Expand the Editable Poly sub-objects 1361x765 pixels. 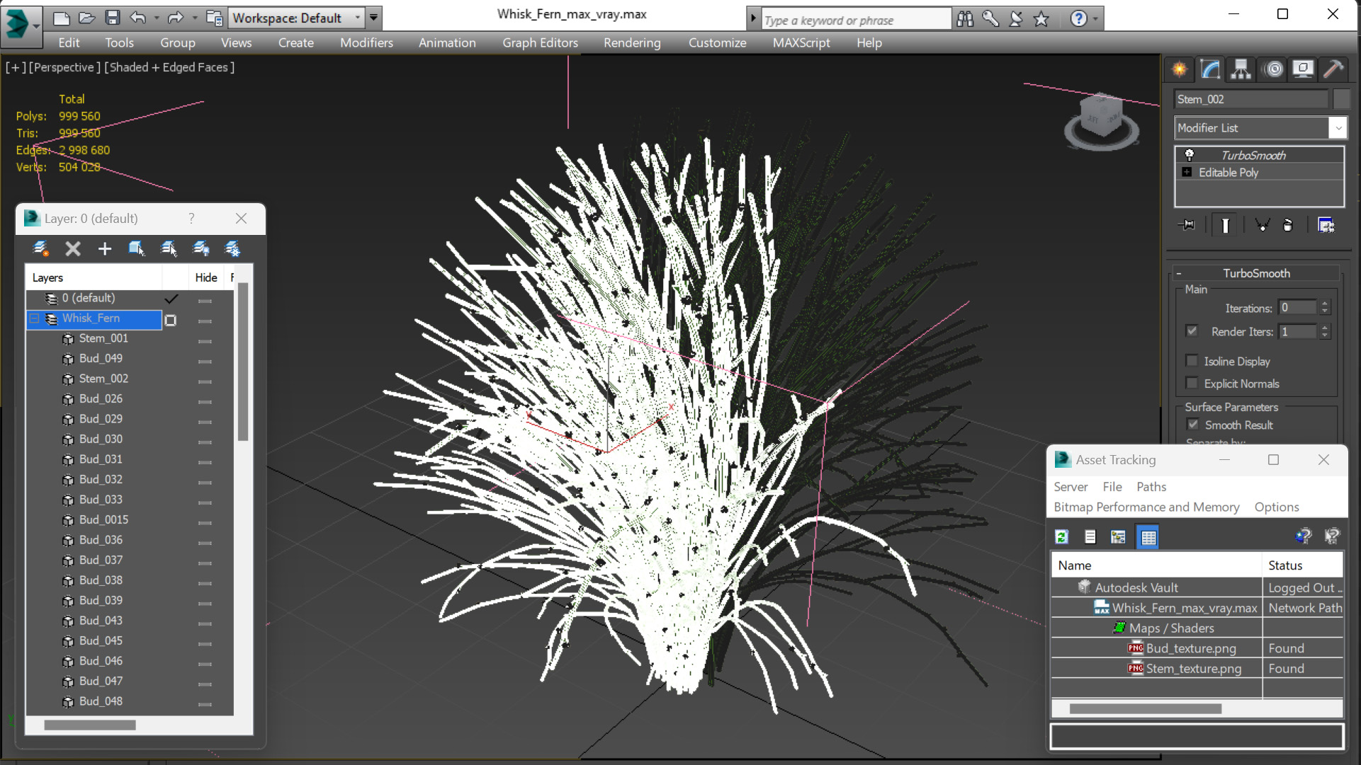click(x=1187, y=172)
